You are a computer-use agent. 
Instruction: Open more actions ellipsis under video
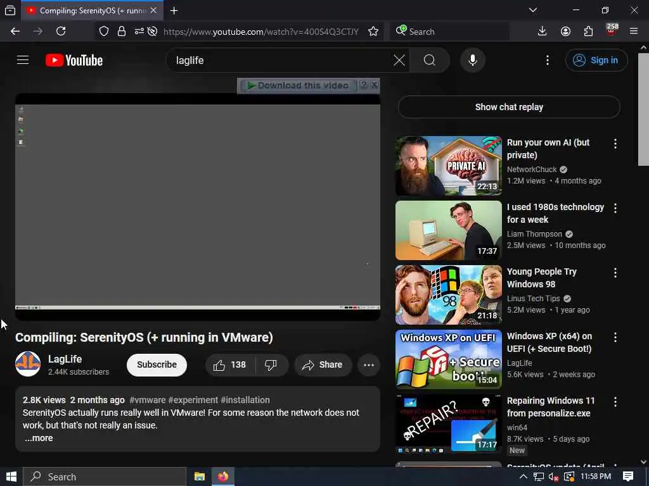368,365
